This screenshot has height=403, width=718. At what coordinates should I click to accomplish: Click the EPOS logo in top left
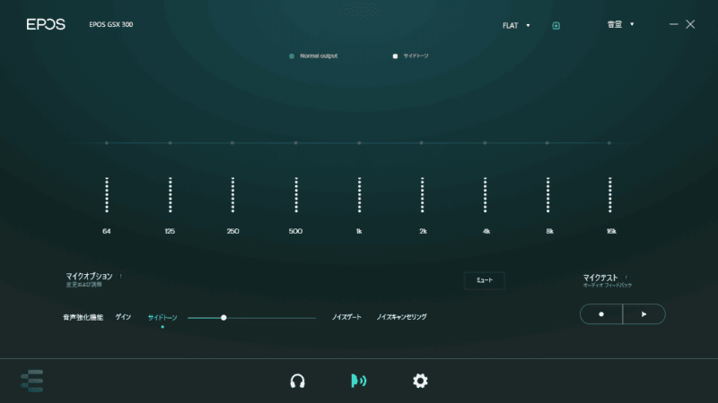[45, 24]
